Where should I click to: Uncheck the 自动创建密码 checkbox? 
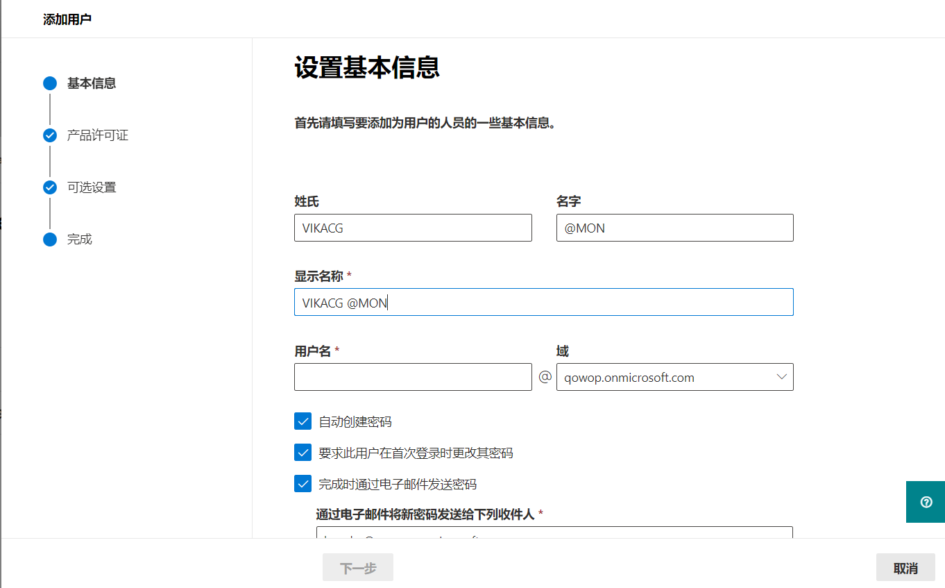(303, 421)
